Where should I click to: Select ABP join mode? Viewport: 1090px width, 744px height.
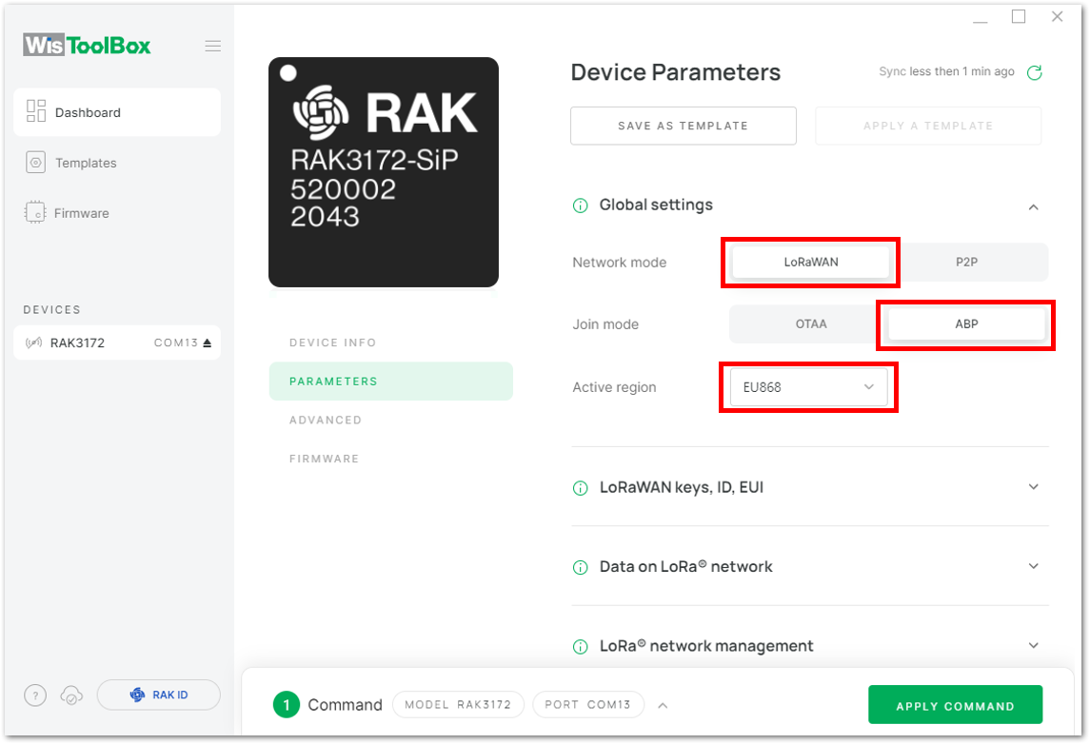pyautogui.click(x=966, y=323)
